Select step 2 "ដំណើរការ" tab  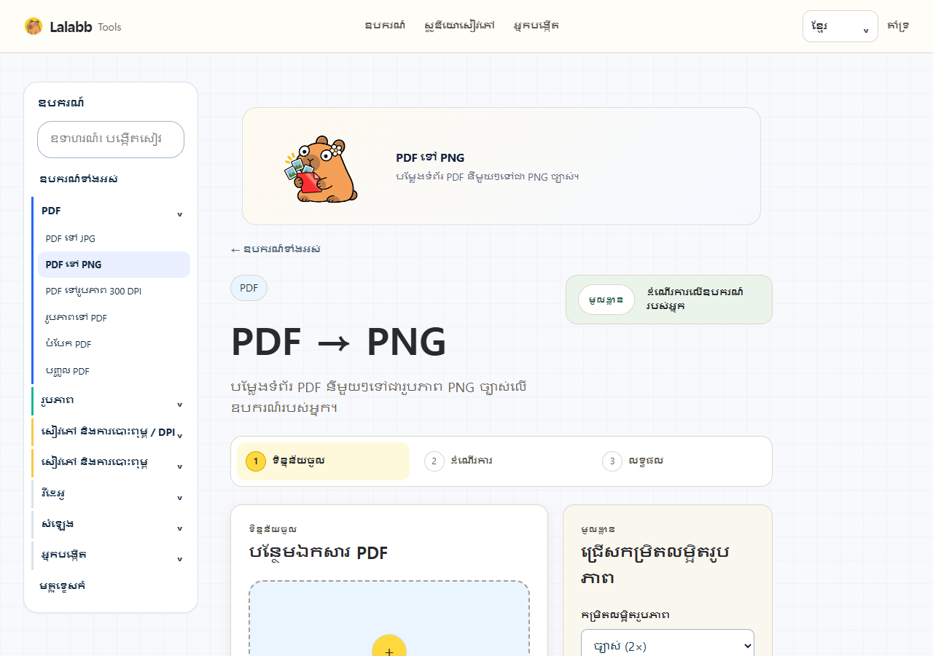coord(501,461)
